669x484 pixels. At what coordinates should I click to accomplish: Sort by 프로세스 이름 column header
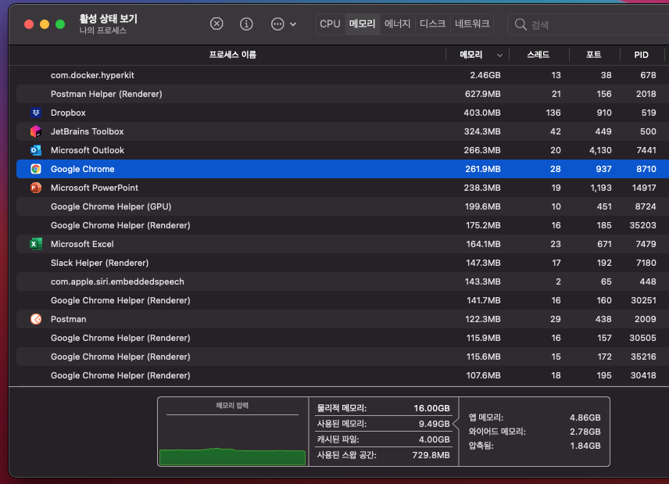(233, 55)
